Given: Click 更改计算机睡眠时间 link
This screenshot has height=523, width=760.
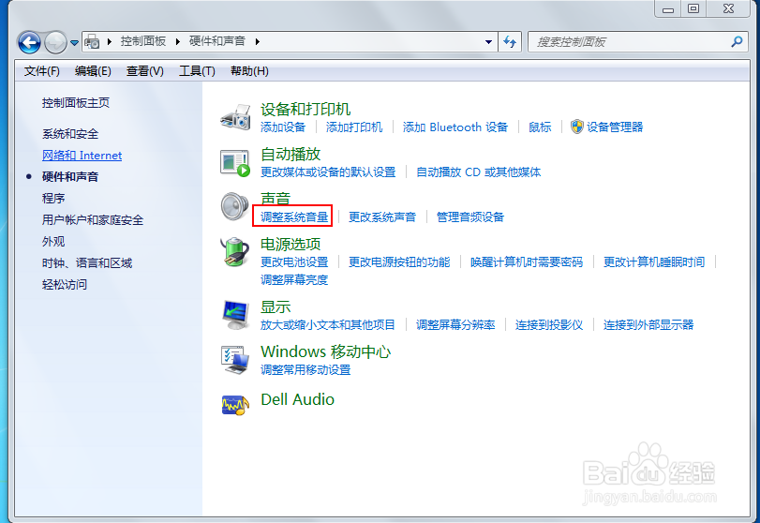Looking at the screenshot, I should click(x=654, y=262).
